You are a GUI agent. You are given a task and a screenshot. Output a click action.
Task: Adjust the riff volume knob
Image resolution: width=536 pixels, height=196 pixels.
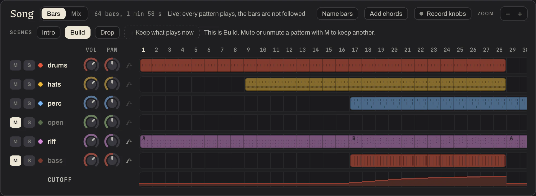point(91,142)
